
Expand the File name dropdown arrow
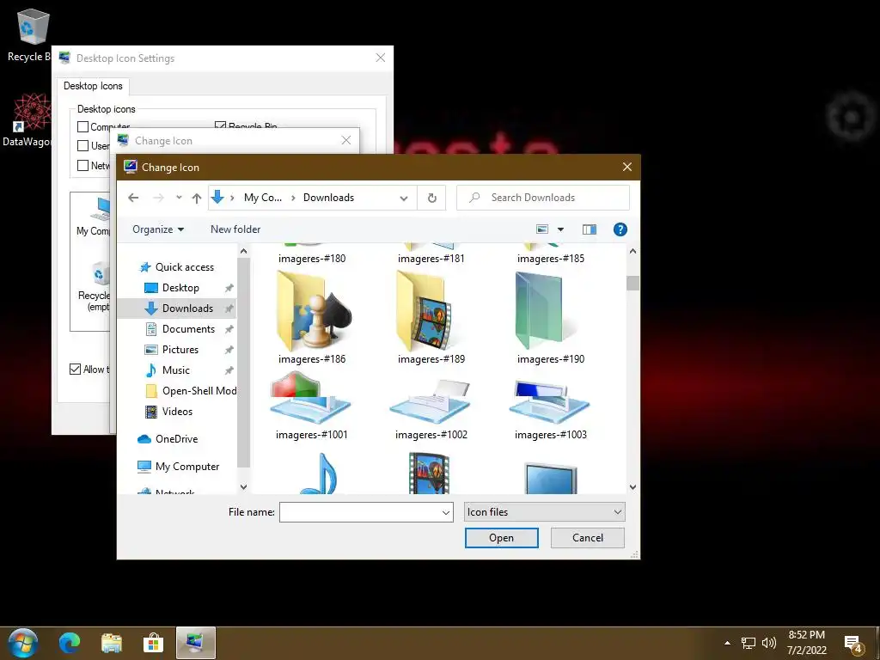click(446, 512)
